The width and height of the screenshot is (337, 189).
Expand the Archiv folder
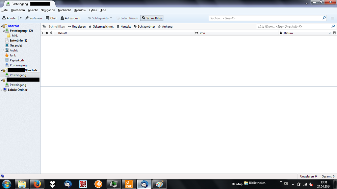tap(3, 51)
